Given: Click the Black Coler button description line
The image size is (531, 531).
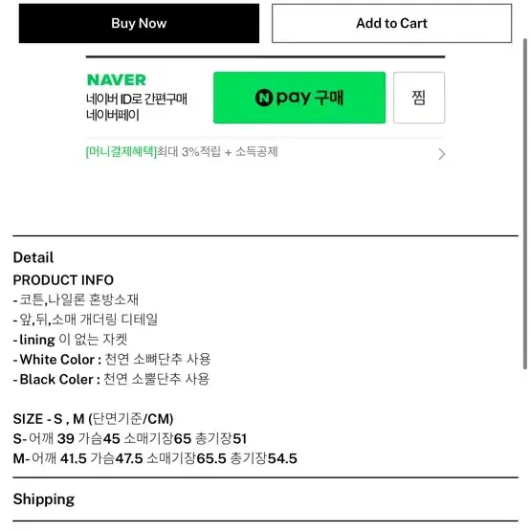Looking at the screenshot, I should [111, 379].
